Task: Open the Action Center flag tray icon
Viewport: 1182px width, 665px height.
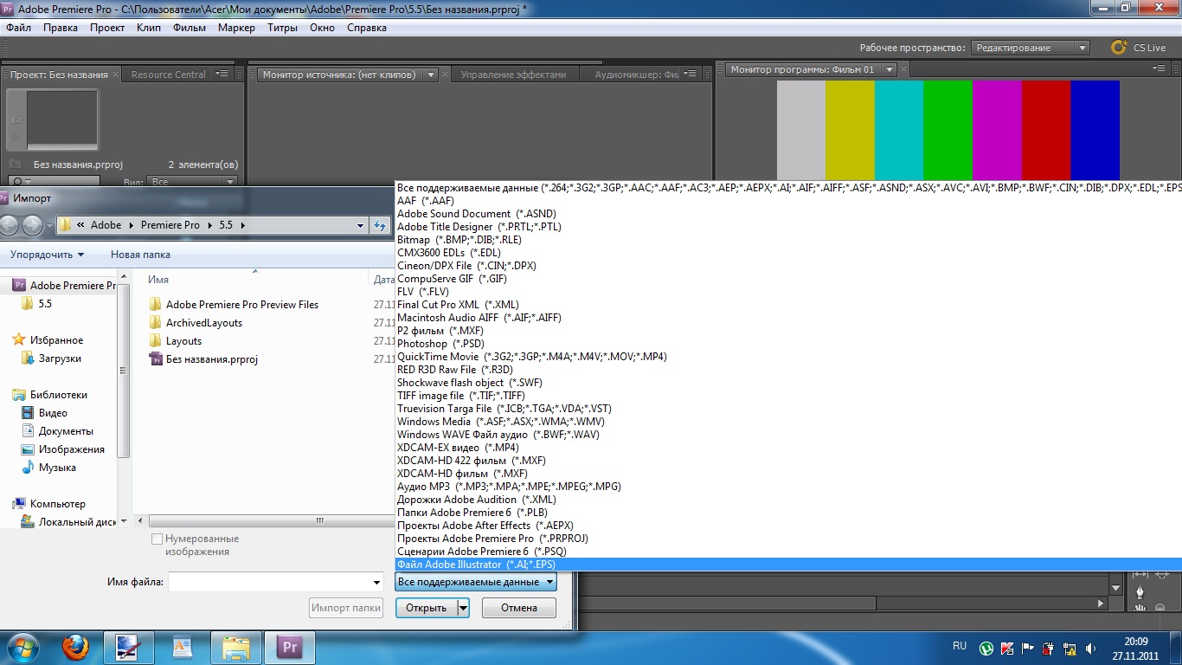Action: [1028, 648]
